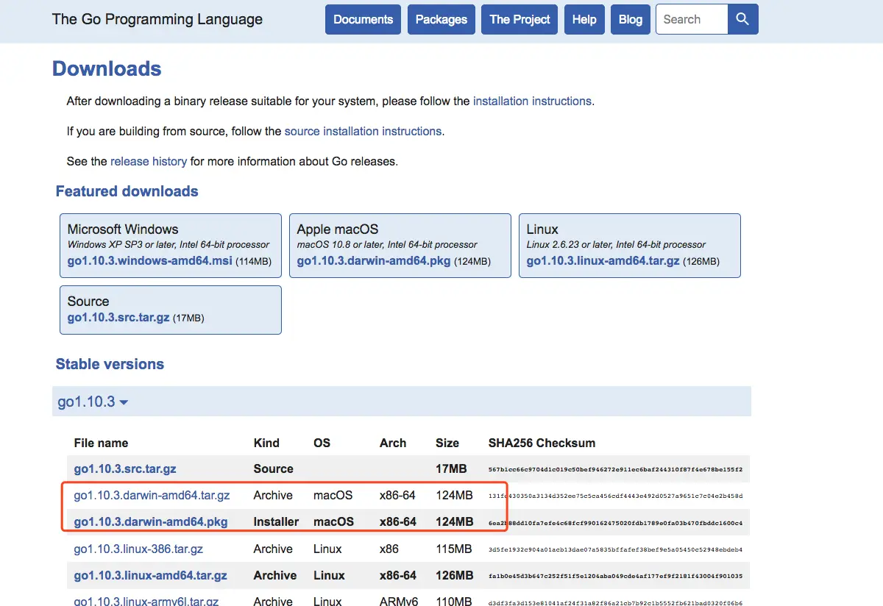Click the 115MB size cell
This screenshot has height=606, width=883.
(454, 549)
